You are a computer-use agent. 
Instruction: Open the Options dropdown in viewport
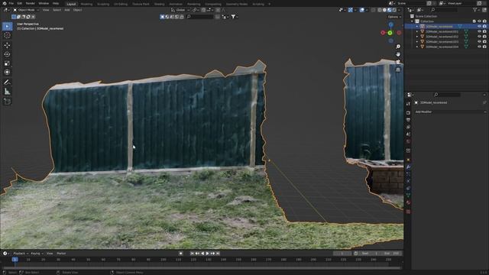click(394, 17)
